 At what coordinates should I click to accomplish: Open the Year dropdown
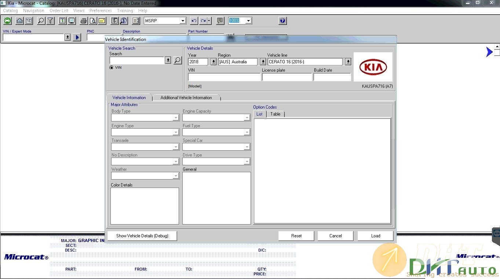(x=213, y=62)
